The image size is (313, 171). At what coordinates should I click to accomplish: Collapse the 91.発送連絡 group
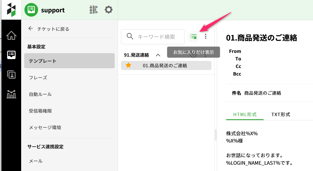[158, 55]
